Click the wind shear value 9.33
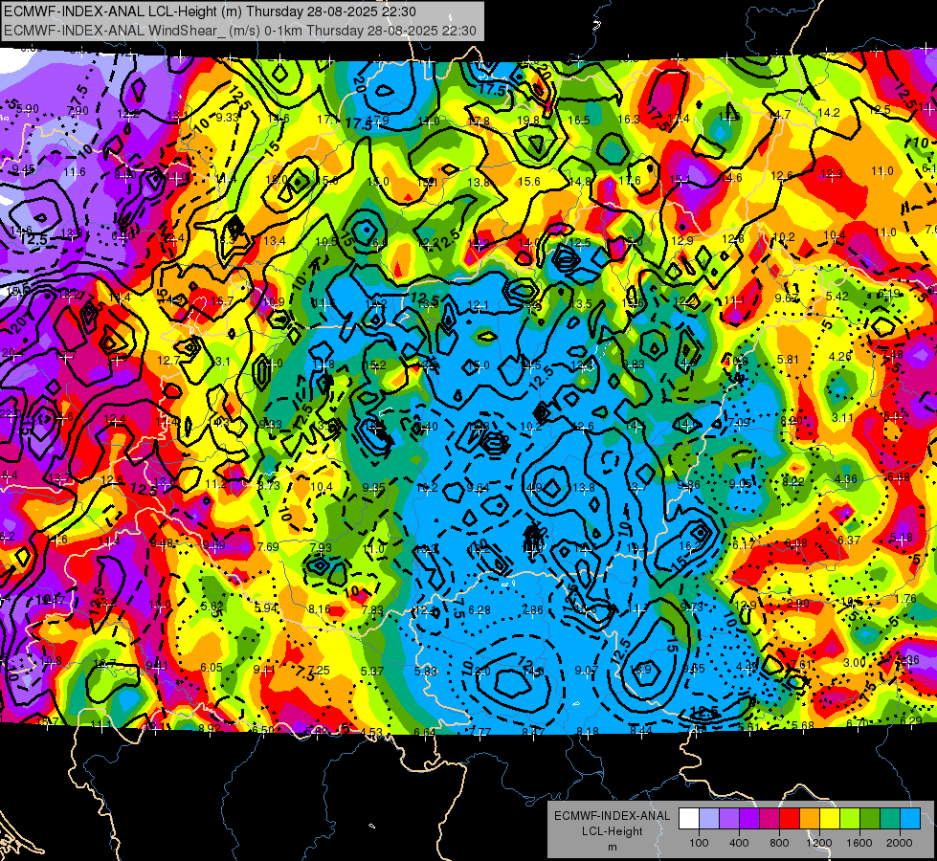Screen dimensions: 937x861 pos(227,118)
